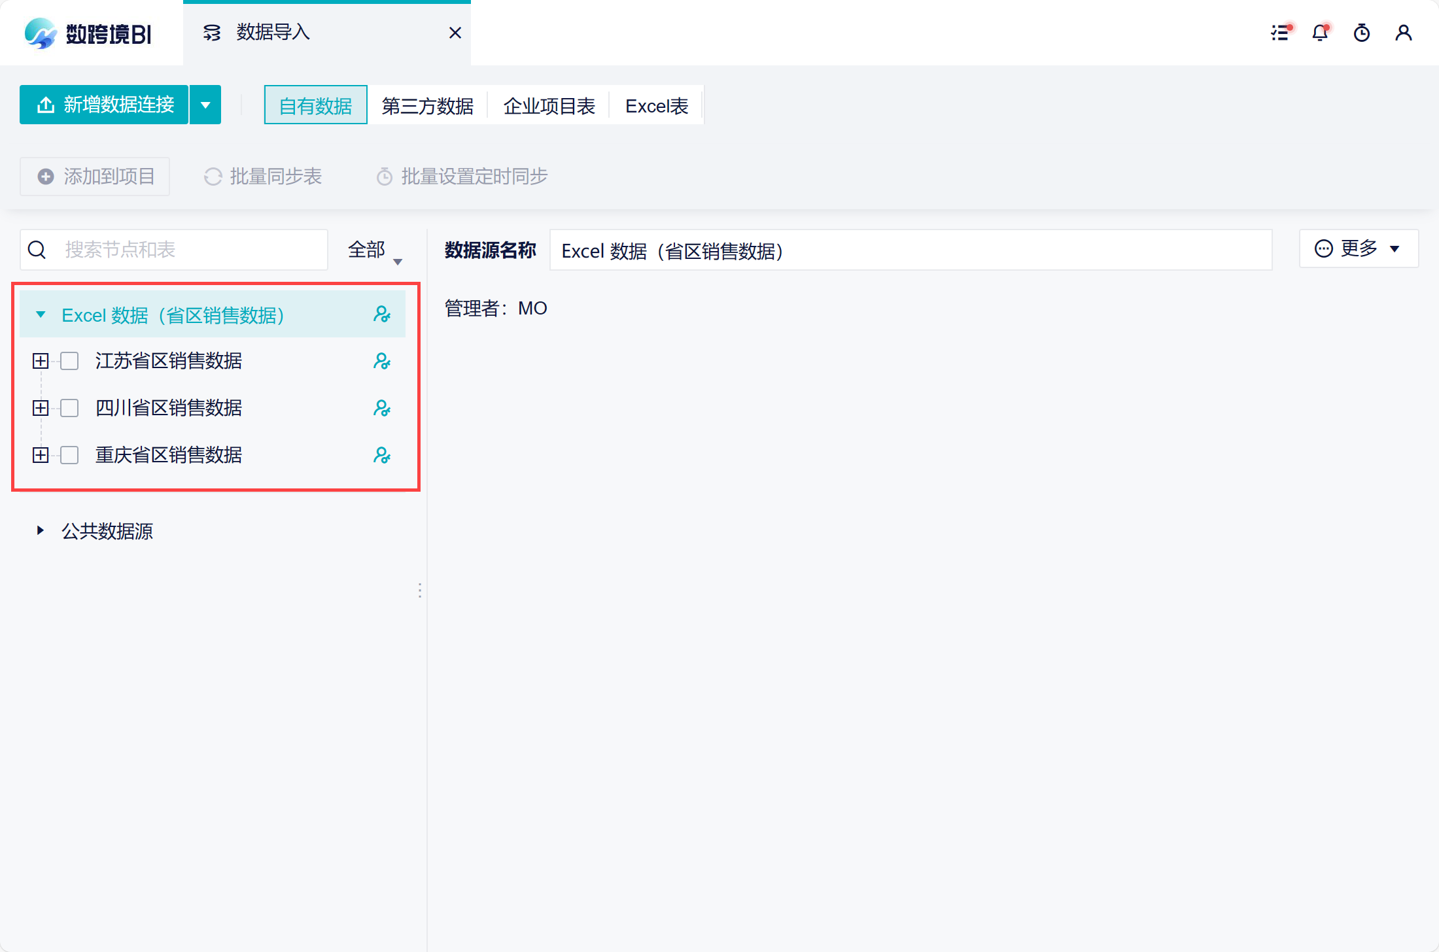The height and width of the screenshot is (952, 1439).
Task: Click the timer clock icon in header
Action: pyautogui.click(x=1362, y=33)
